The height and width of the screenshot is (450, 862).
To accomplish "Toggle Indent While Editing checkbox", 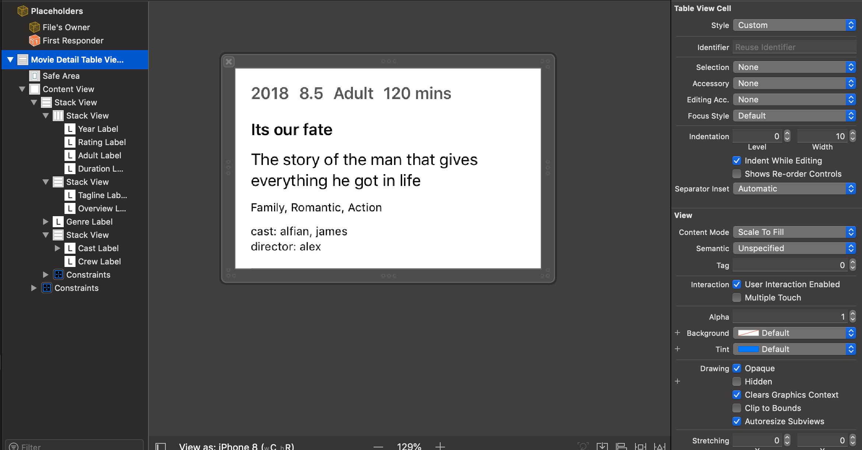I will coord(737,161).
